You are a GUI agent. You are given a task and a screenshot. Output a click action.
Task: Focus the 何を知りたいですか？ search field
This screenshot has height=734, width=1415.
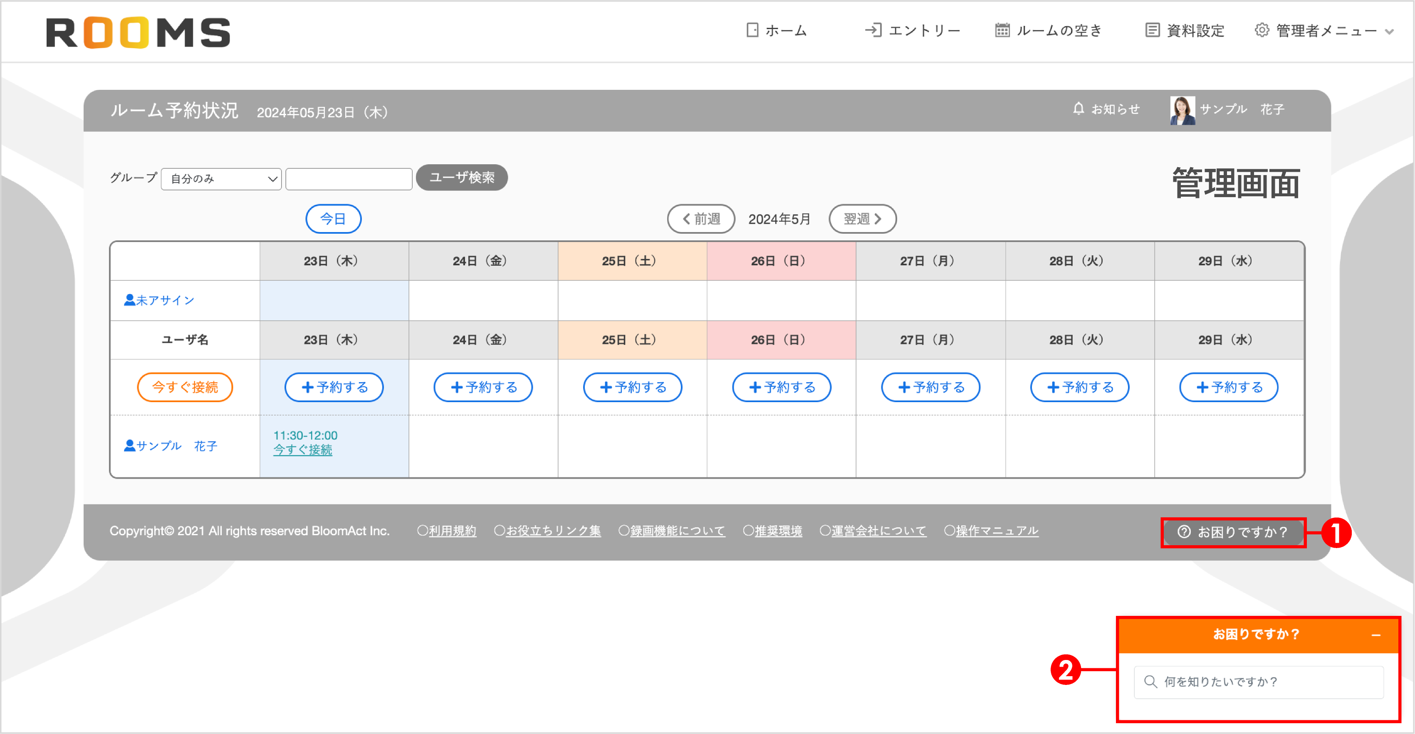(x=1259, y=682)
